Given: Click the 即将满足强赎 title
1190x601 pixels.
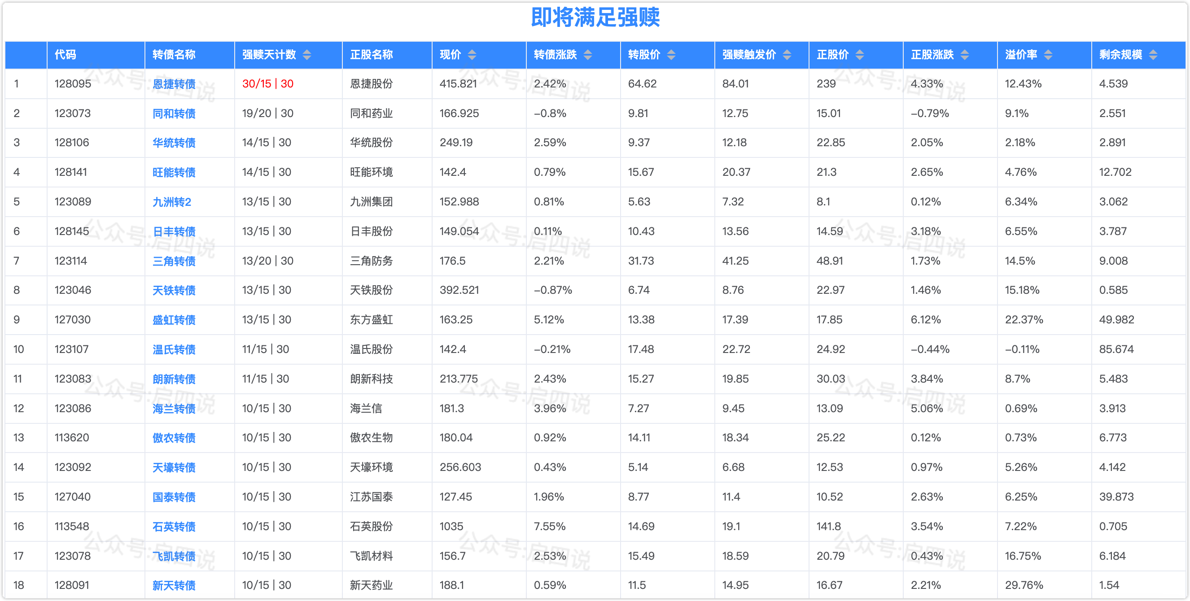Looking at the screenshot, I should click(x=595, y=18).
